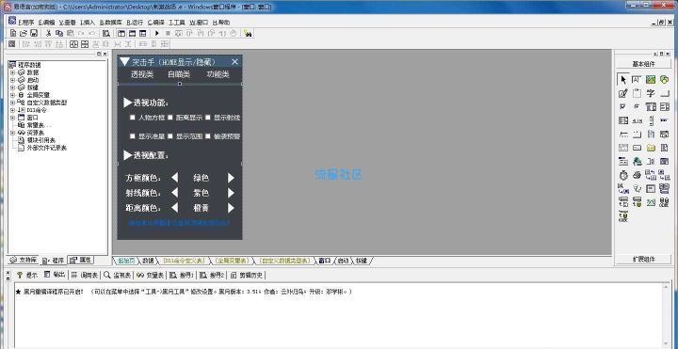Toggle the 显示范围 checkbox

coord(170,136)
